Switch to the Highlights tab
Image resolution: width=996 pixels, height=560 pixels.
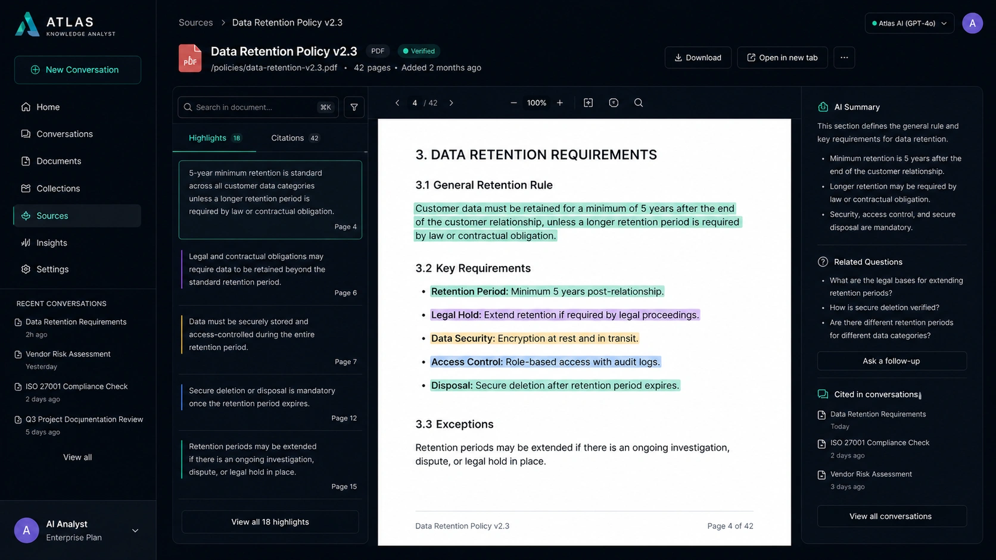[214, 138]
